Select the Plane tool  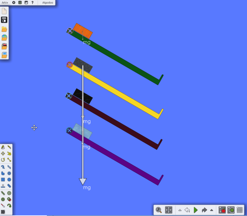[3, 186]
